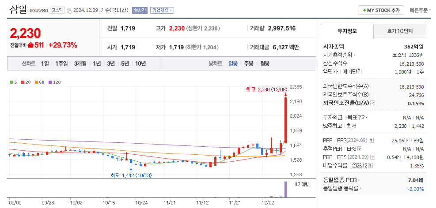Click the green plus icon in MY STOCK 추가
The width and height of the screenshot is (436, 208).
364,10
